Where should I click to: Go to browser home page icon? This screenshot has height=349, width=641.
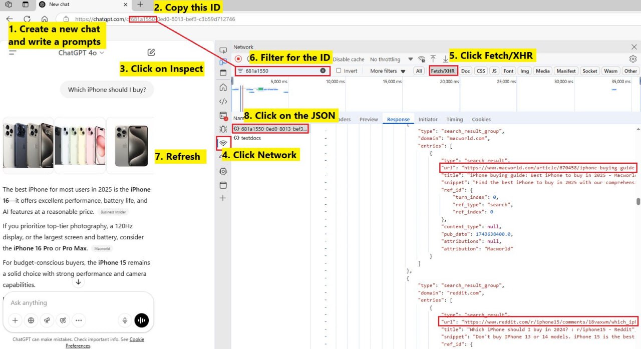point(45,19)
